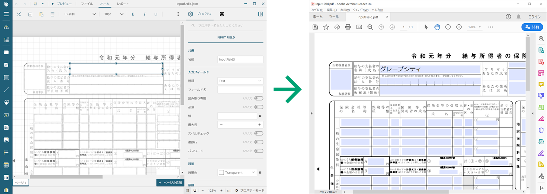
Task: Click the Transparent background color swatch
Action: 221,172
